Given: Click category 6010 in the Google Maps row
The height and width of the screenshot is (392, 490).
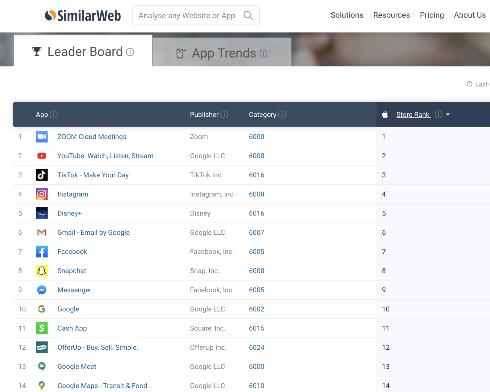Looking at the screenshot, I should (257, 386).
